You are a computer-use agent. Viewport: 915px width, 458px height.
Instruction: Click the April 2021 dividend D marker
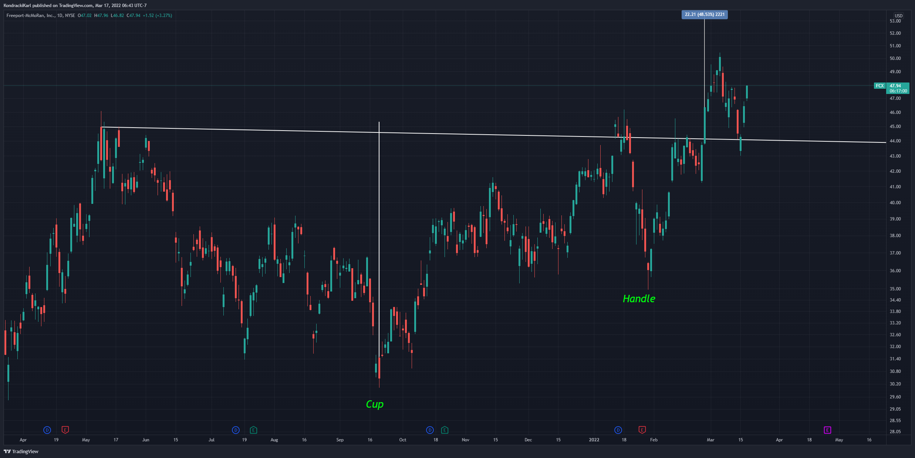pos(47,430)
